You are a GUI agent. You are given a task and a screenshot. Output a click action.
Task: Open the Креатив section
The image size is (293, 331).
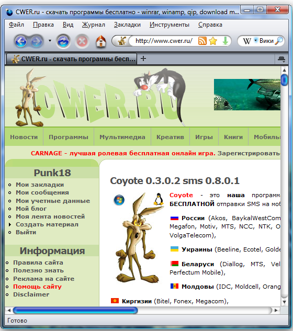170,137
